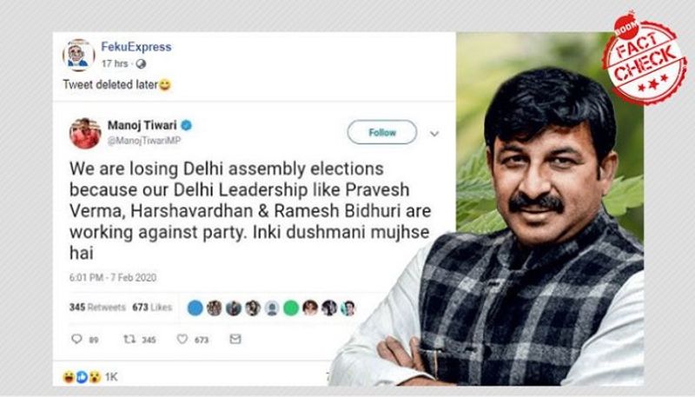Click the Boom Fact Check stamp

pyautogui.click(x=644, y=57)
